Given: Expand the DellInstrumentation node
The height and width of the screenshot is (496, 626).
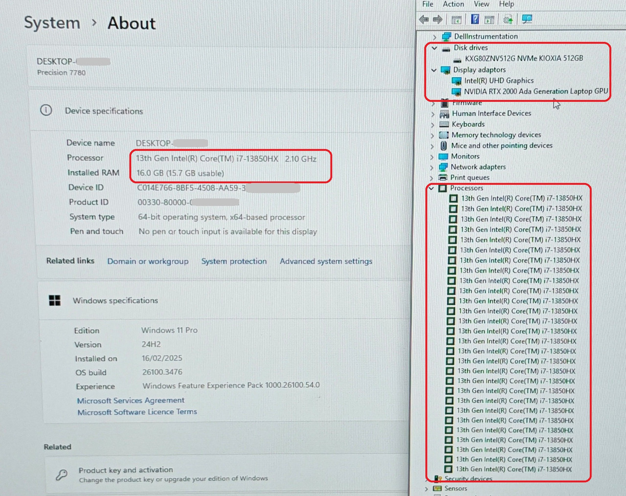Looking at the screenshot, I should (x=434, y=37).
